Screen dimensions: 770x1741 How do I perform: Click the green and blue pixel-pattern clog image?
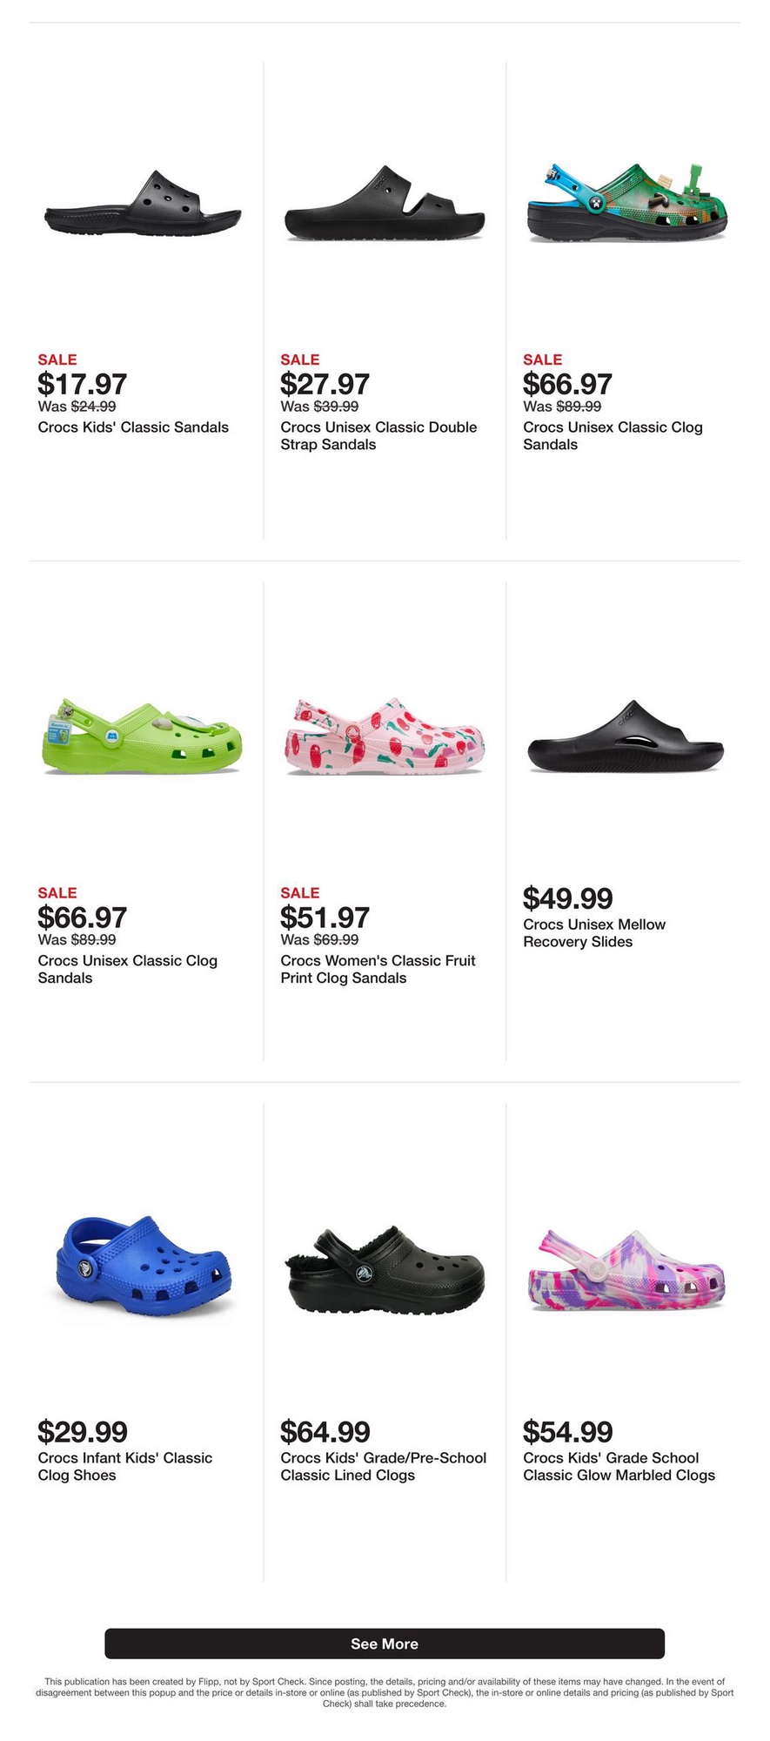coord(626,203)
